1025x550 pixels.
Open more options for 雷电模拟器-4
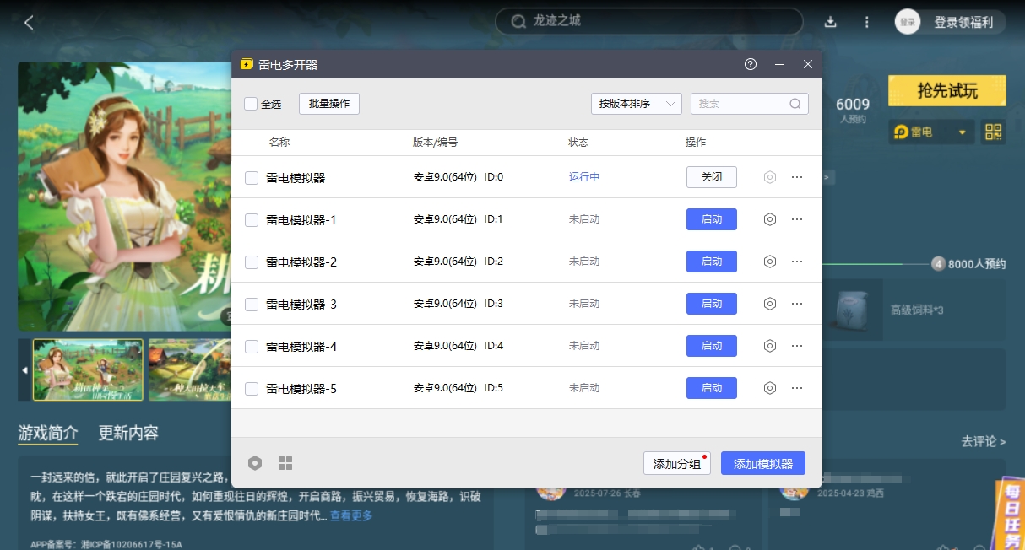click(x=797, y=346)
